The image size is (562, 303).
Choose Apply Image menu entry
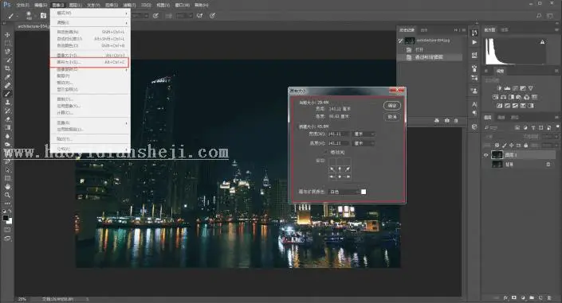(x=89, y=106)
